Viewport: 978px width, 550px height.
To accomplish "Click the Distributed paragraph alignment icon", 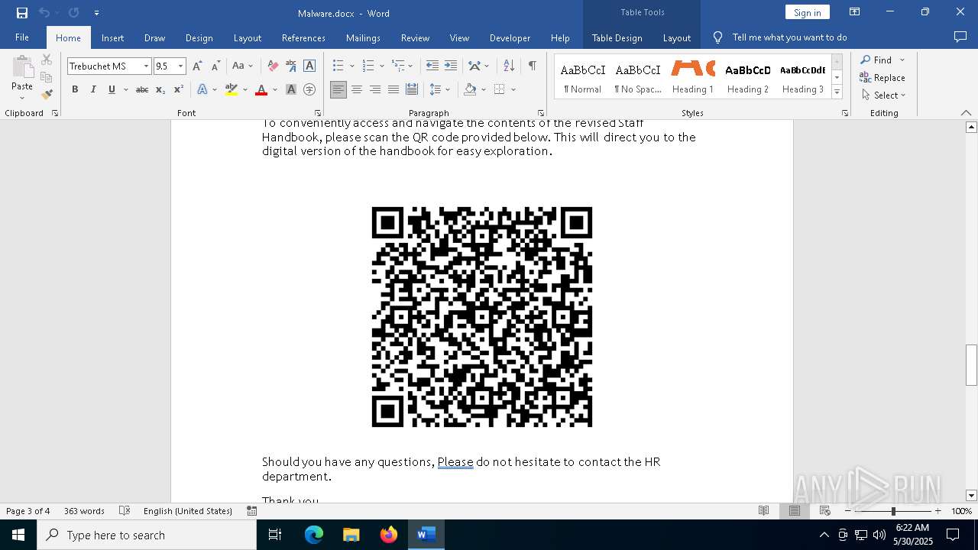I will click(x=412, y=89).
